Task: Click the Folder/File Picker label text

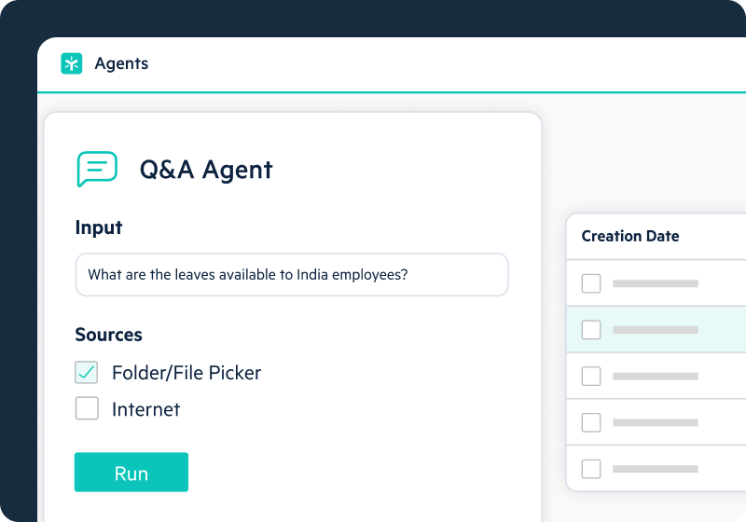Action: pyautogui.click(x=186, y=373)
